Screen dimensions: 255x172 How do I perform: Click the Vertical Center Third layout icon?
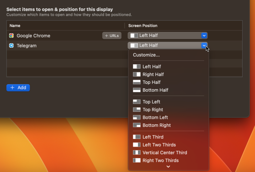[x=137, y=152]
